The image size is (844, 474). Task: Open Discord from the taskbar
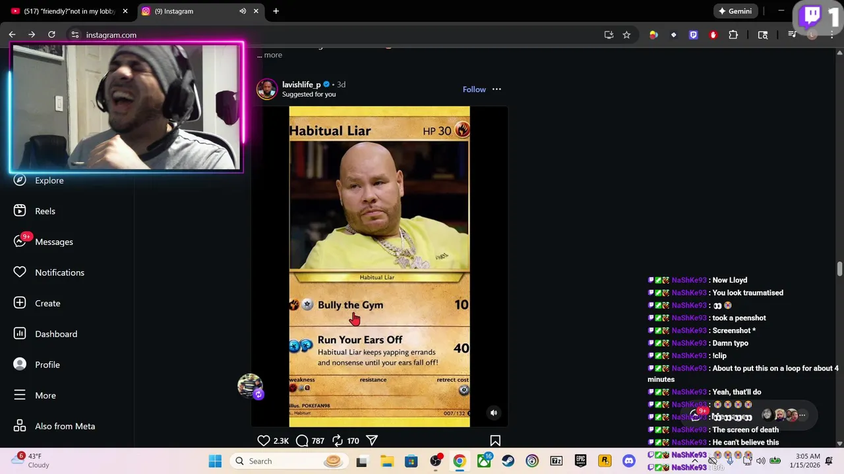click(x=629, y=461)
